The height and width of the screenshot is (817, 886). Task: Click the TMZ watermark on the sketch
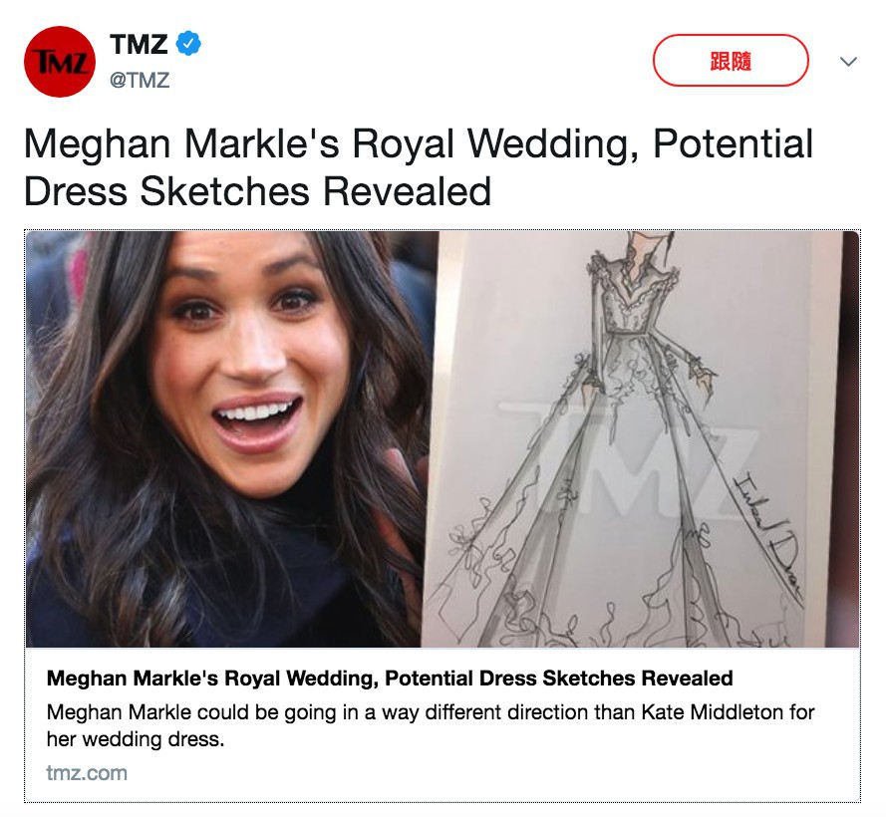tap(638, 460)
